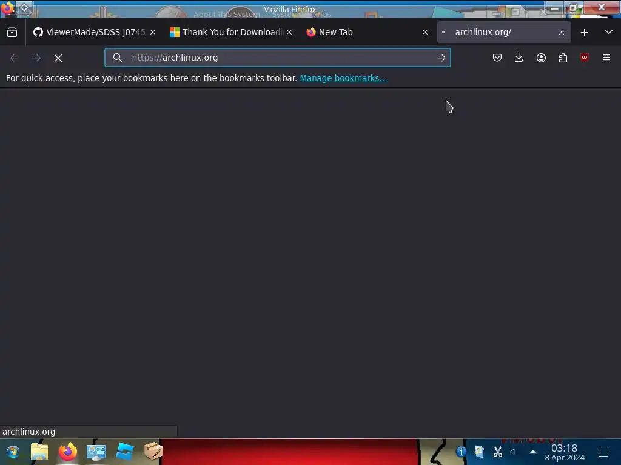Go back one page
Image resolution: width=621 pixels, height=465 pixels.
coord(15,58)
